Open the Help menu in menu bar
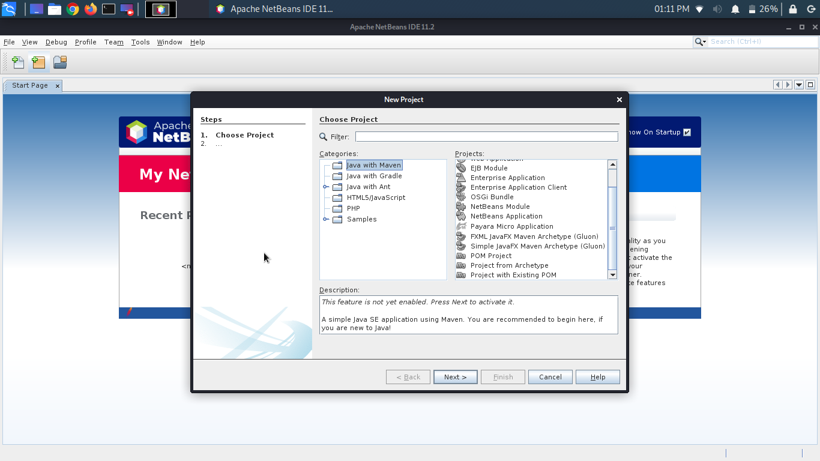Screen dimensions: 820x461 pos(197,42)
